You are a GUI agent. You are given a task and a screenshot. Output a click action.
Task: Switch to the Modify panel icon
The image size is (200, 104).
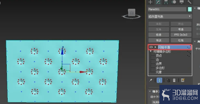(158, 2)
